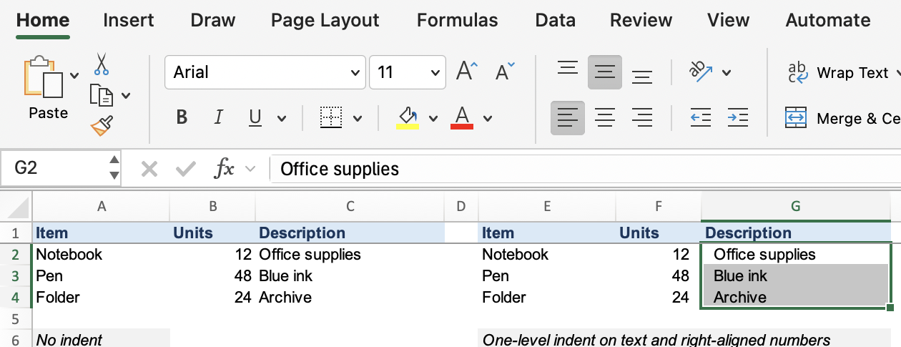Viewport: 901px width, 347px height.
Task: Click the fx Insert Function icon
Action: click(x=225, y=169)
